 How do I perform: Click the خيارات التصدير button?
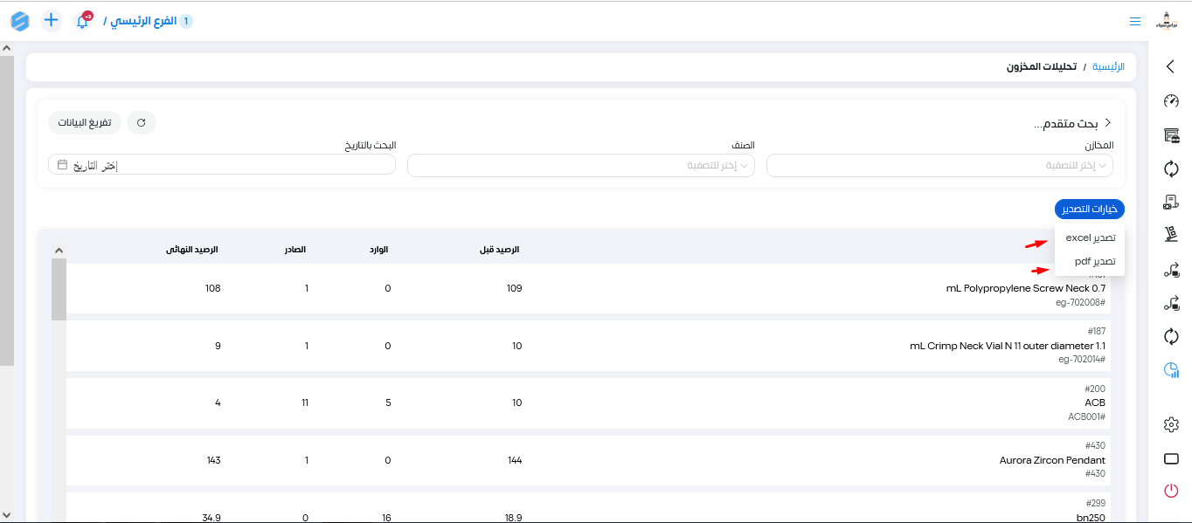click(x=1089, y=210)
